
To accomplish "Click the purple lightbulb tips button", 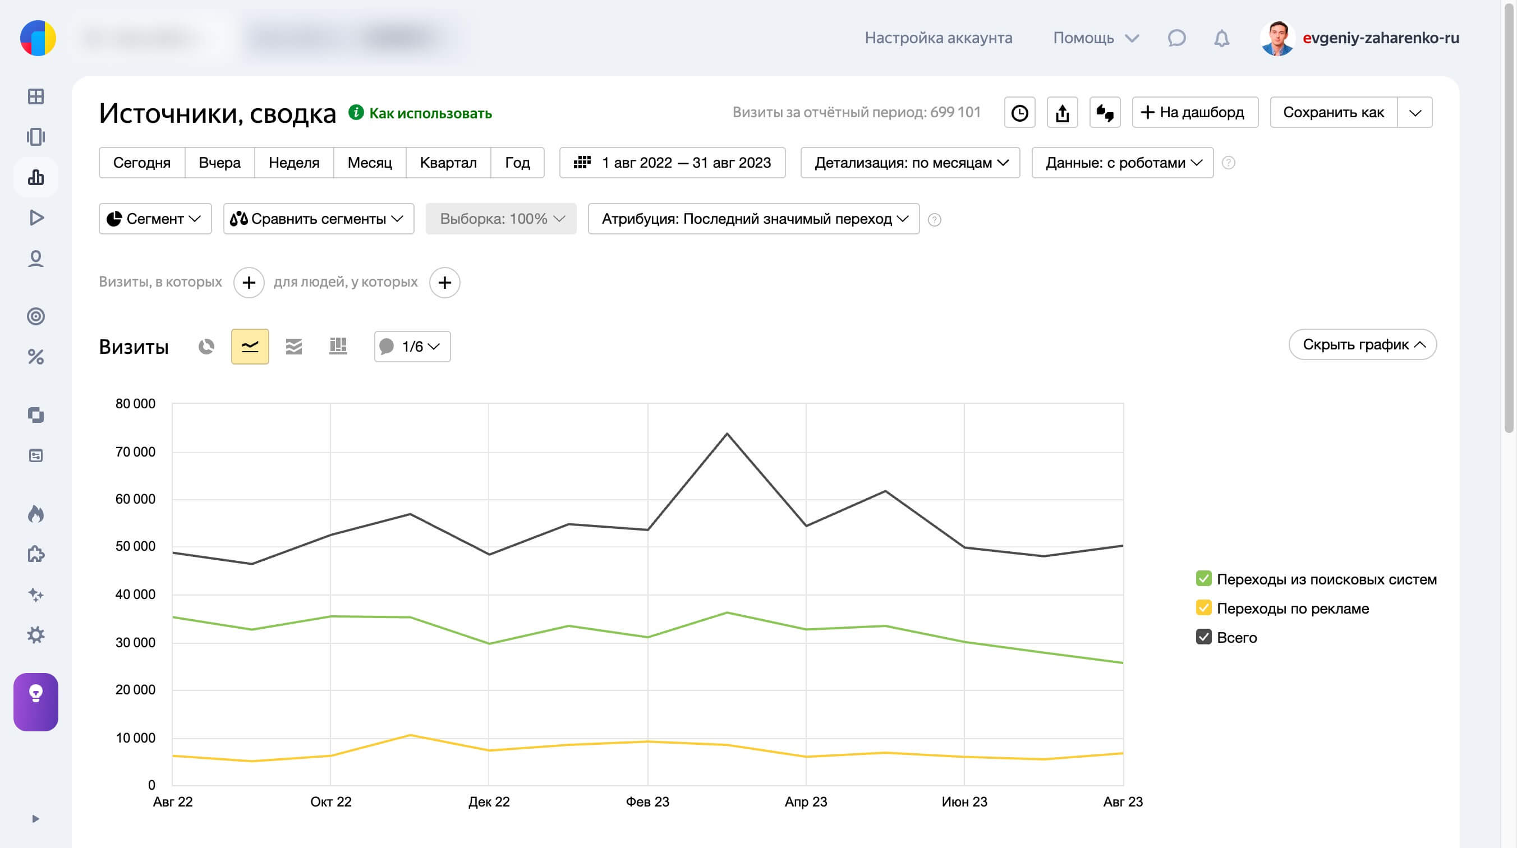I will [x=36, y=702].
